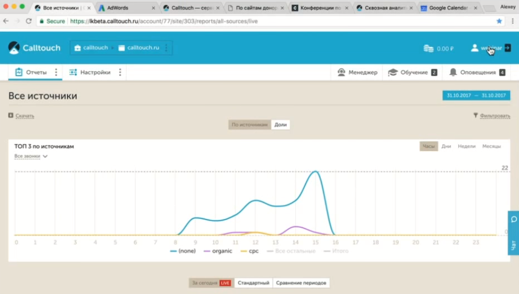Click the filter funnel icon
The image size is (519, 294).
(x=476, y=115)
